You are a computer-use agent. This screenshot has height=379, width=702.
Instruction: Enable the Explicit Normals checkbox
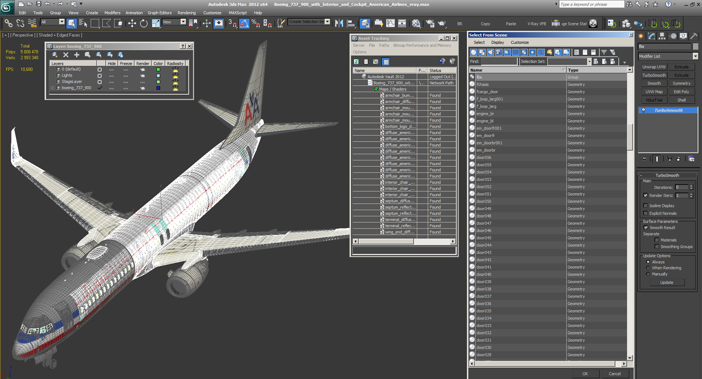point(645,213)
